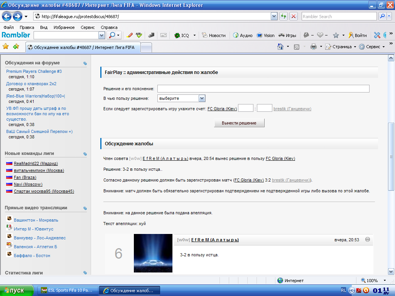Open the Интер М - Ювентус broadcast link
This screenshot has height=296, width=395.
click(34, 229)
